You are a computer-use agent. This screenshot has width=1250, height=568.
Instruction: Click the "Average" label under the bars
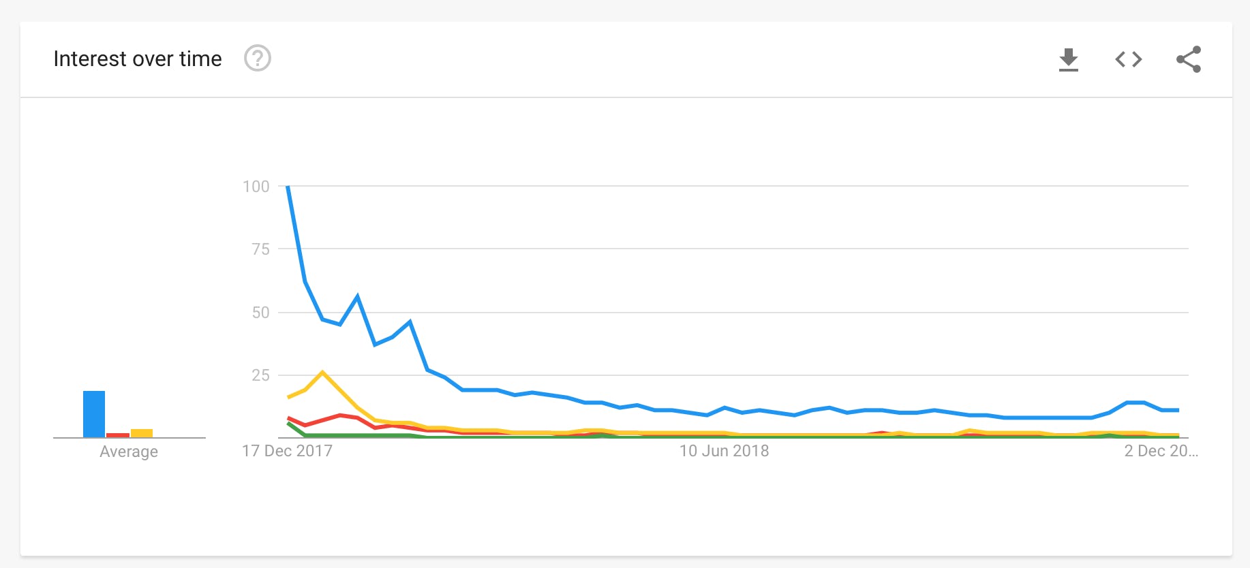coord(129,452)
